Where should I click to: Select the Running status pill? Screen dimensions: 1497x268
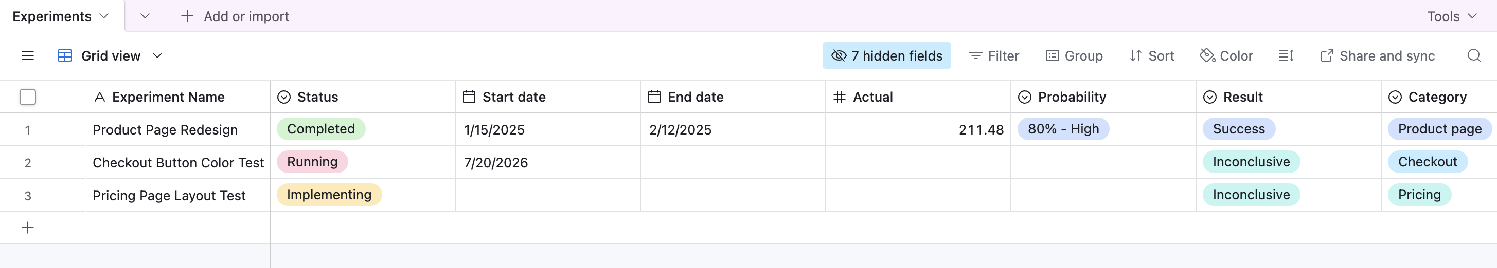[312, 162]
